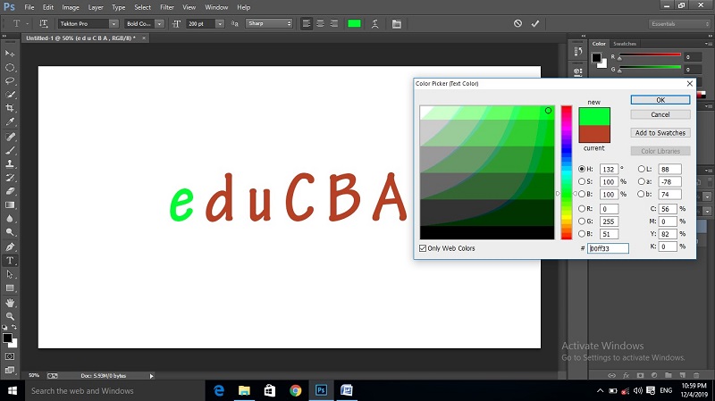Select the H hue radio button
Viewport: 715px width, 401px height.
[582, 169]
